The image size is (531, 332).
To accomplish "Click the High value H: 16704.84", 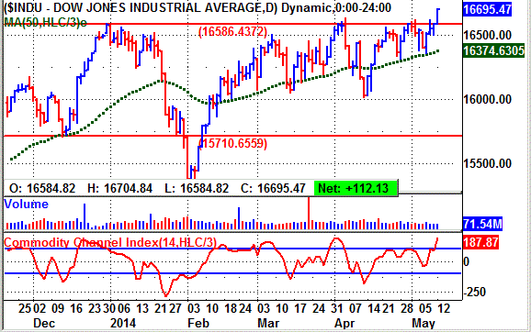I will pyautogui.click(x=119, y=188).
